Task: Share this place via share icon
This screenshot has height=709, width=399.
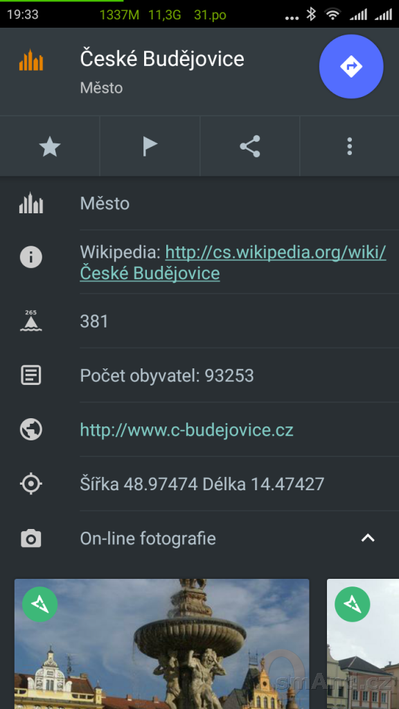Action: click(x=249, y=147)
